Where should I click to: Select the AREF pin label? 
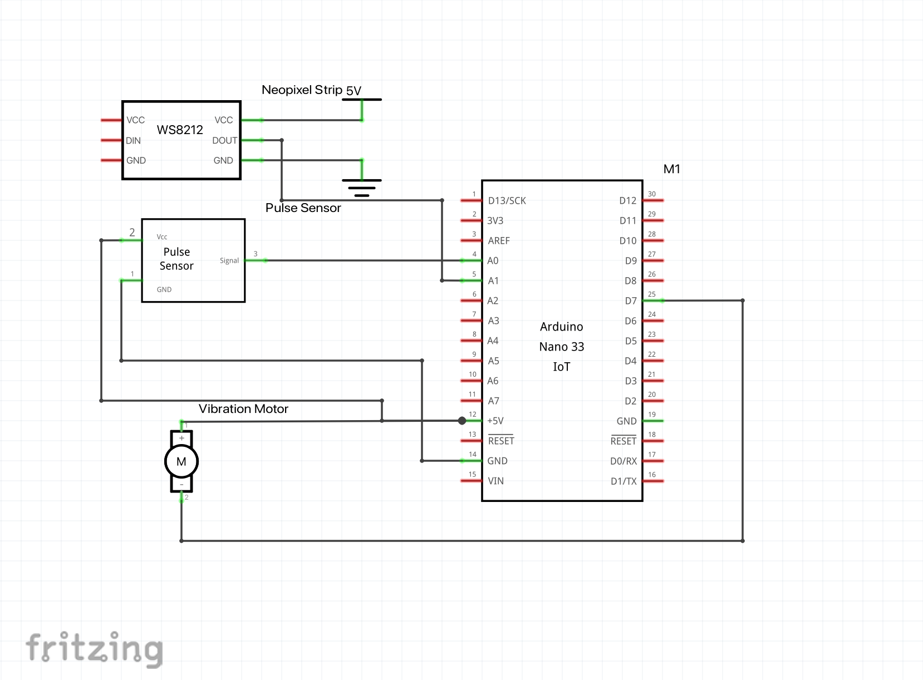point(499,240)
